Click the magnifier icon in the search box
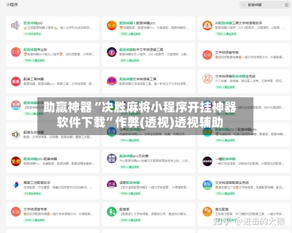This screenshot has height=233, width=292. [244, 5]
